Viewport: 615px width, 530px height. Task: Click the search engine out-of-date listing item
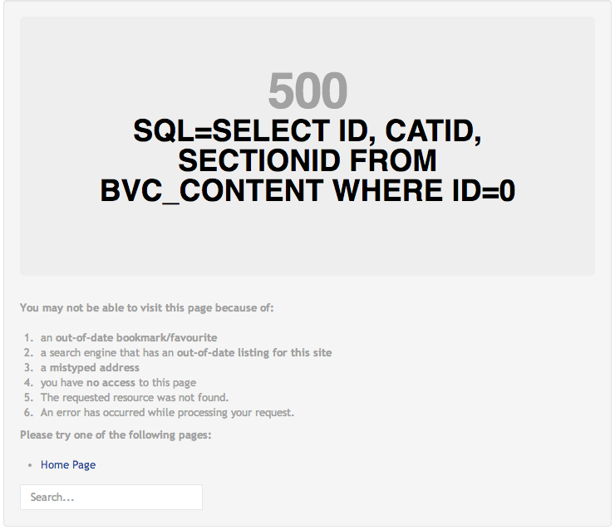pos(185,352)
